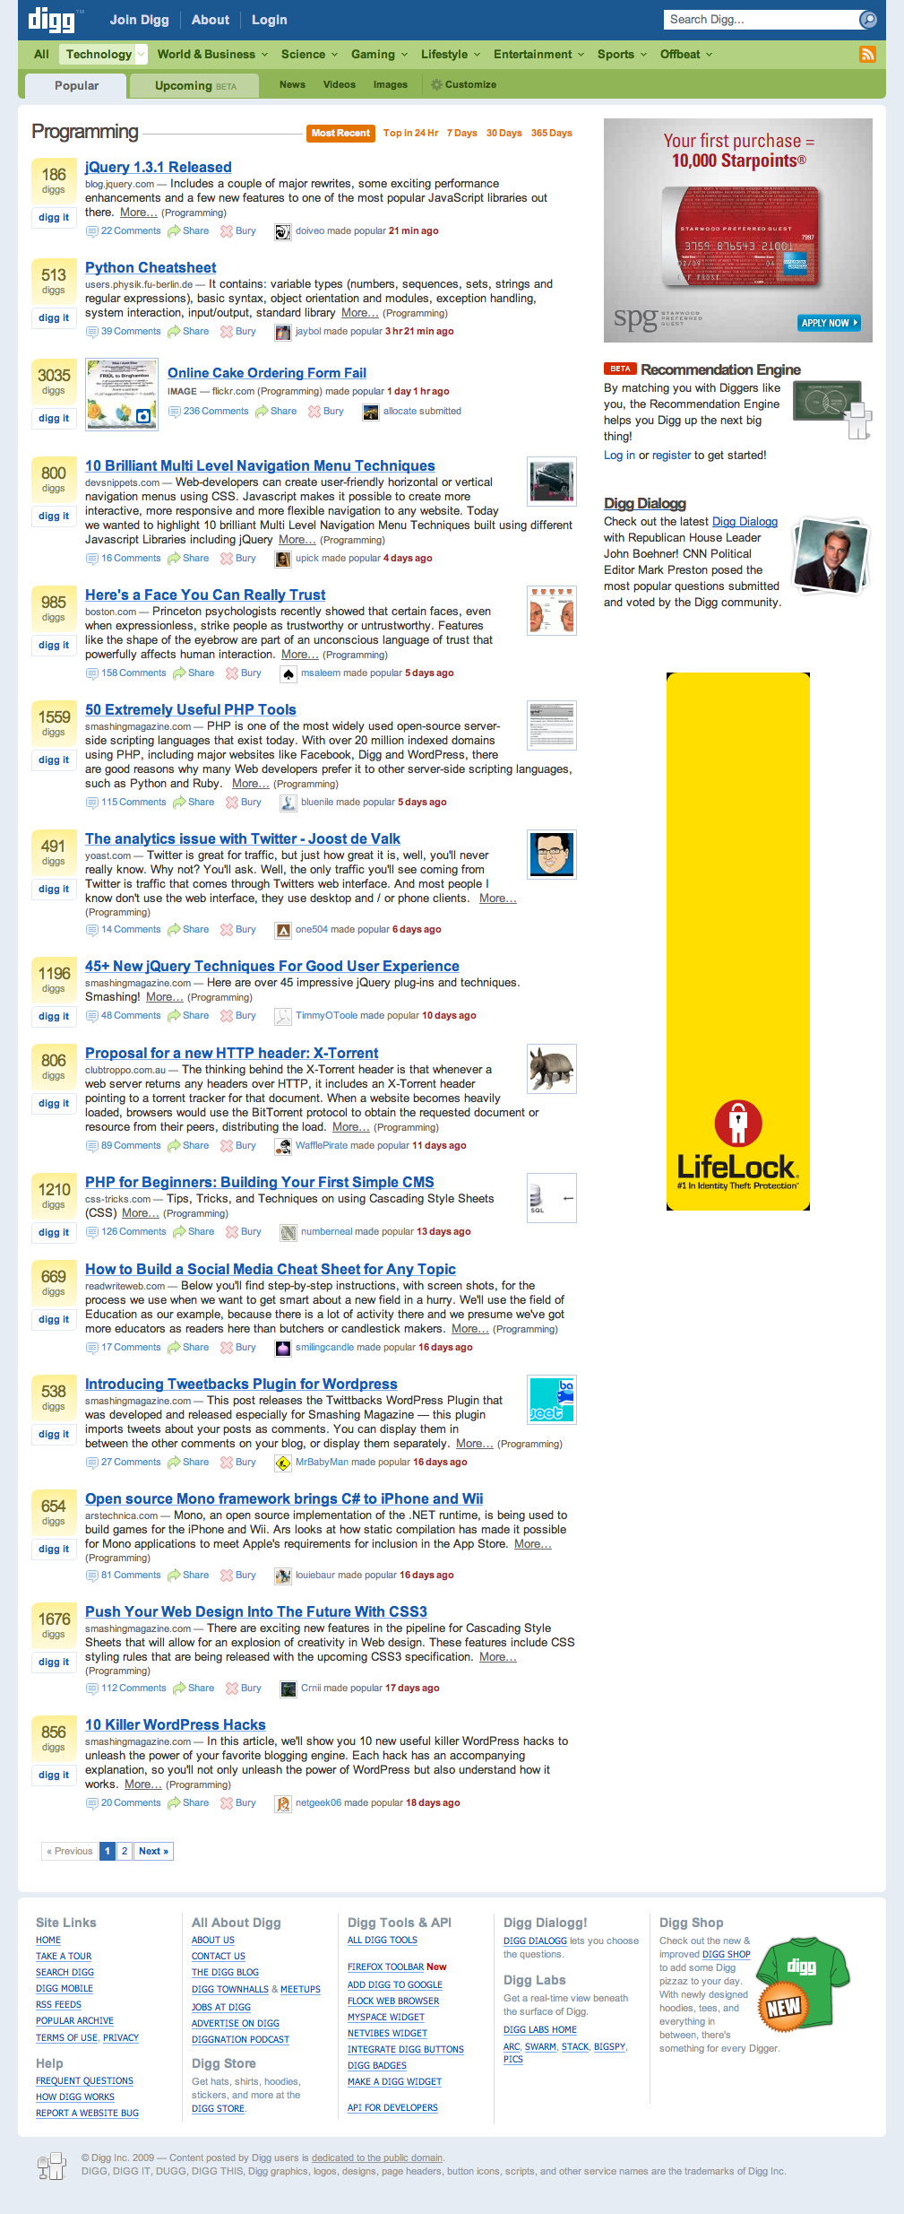Click APPLY NOW on Starpoints ad
The height and width of the screenshot is (2214, 904).
829,323
